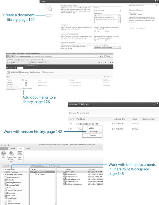The image size is (159, 205).
Task: Tick the select-all checkbox beside Type column
Action: [23, 80]
